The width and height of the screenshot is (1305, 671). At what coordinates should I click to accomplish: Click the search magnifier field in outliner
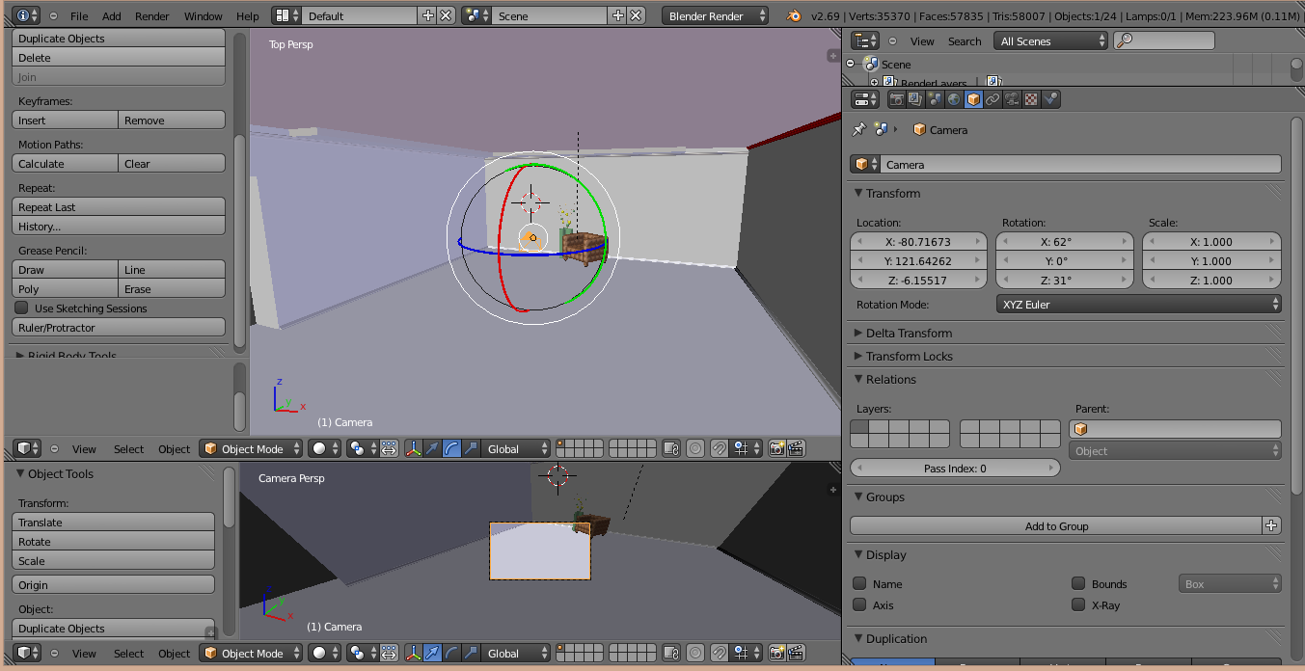tap(1164, 40)
